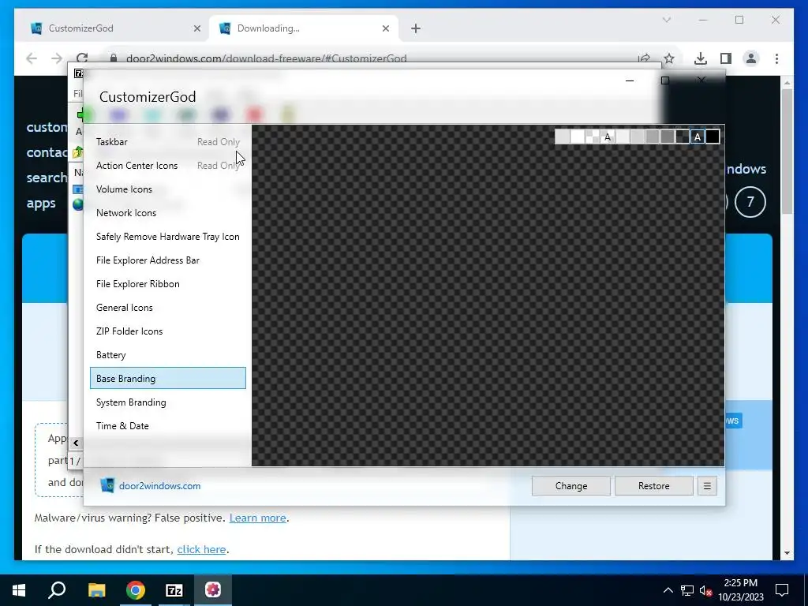Open a new Chrome tab with plus
The width and height of the screenshot is (808, 606).
point(416,28)
